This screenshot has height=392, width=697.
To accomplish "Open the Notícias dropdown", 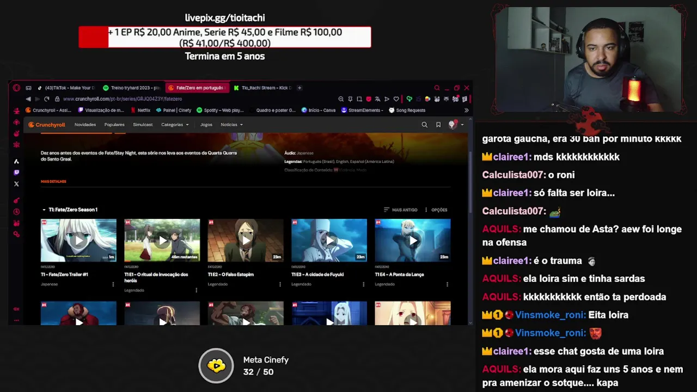I will click(x=231, y=125).
